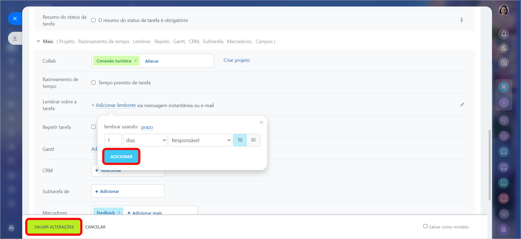Open the bookmark chat in the sidebar
The image size is (521, 239).
[504, 87]
